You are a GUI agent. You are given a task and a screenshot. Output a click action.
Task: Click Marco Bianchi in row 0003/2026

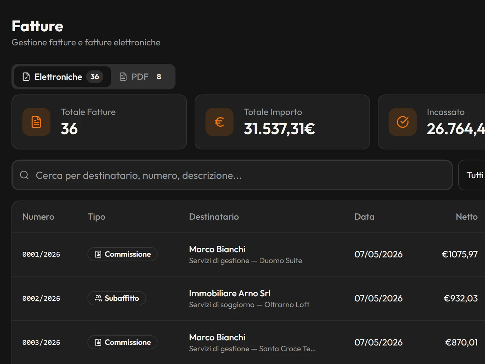pos(217,337)
